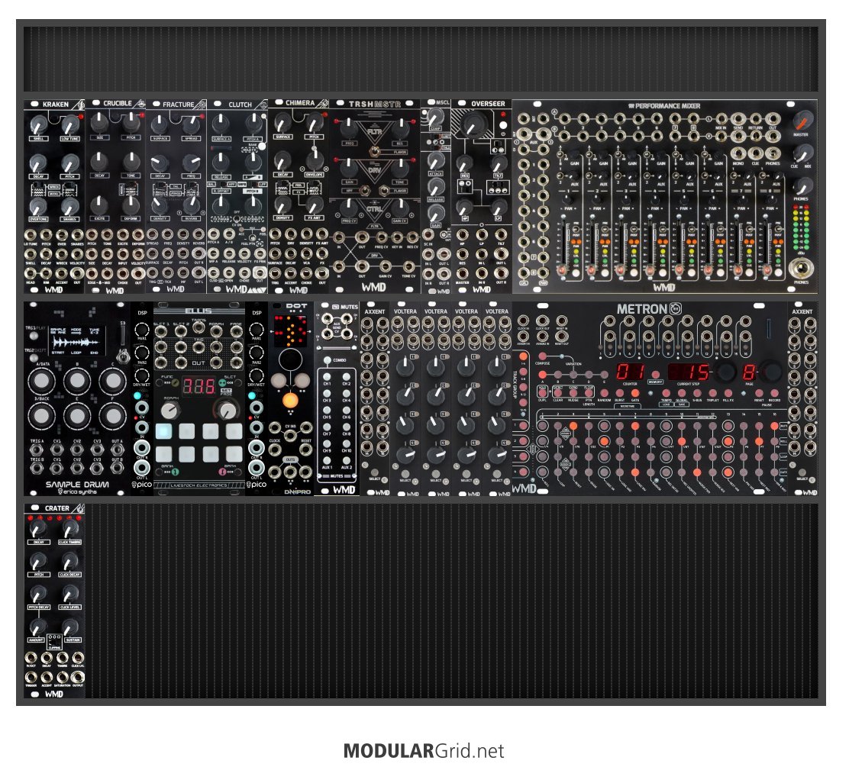Click the Metron CURRENT STEP display "15"

[688, 372]
